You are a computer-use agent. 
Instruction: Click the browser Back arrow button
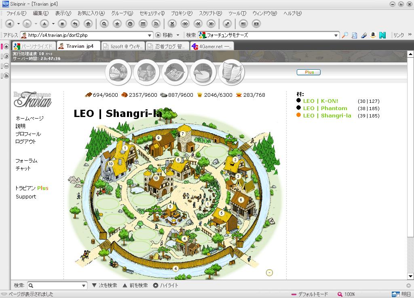(x=10, y=24)
